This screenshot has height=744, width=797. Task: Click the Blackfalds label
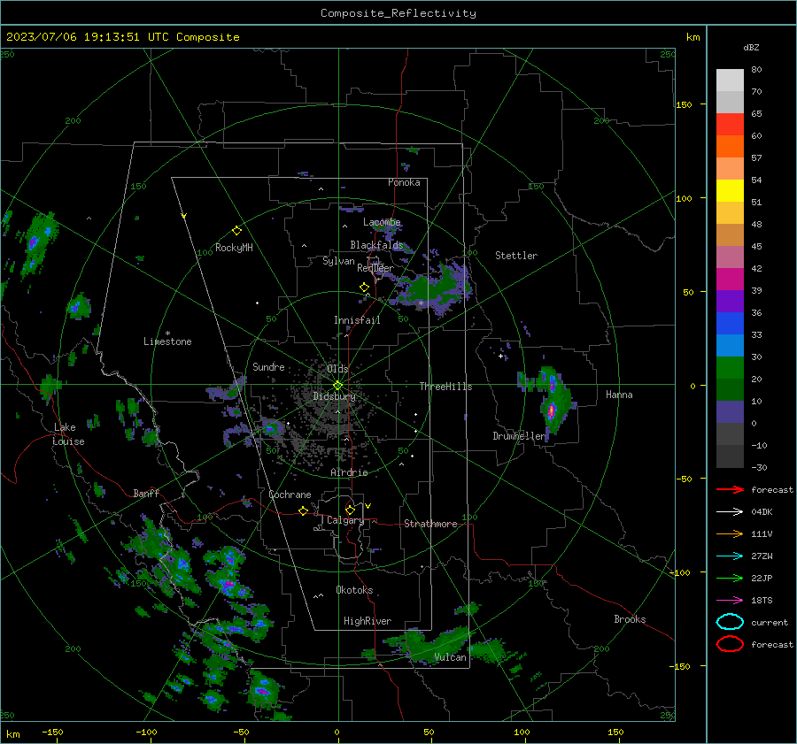tap(376, 245)
